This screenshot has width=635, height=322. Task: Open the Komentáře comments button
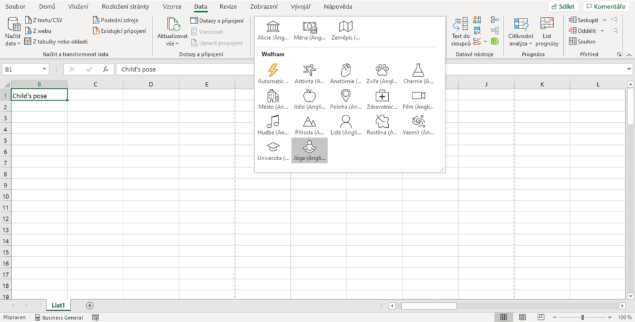click(606, 6)
